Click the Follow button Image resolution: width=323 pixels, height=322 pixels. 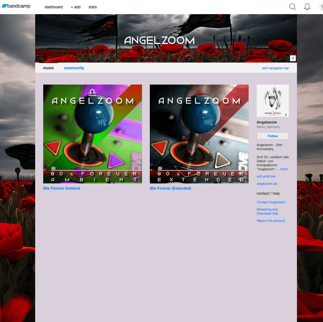273,136
